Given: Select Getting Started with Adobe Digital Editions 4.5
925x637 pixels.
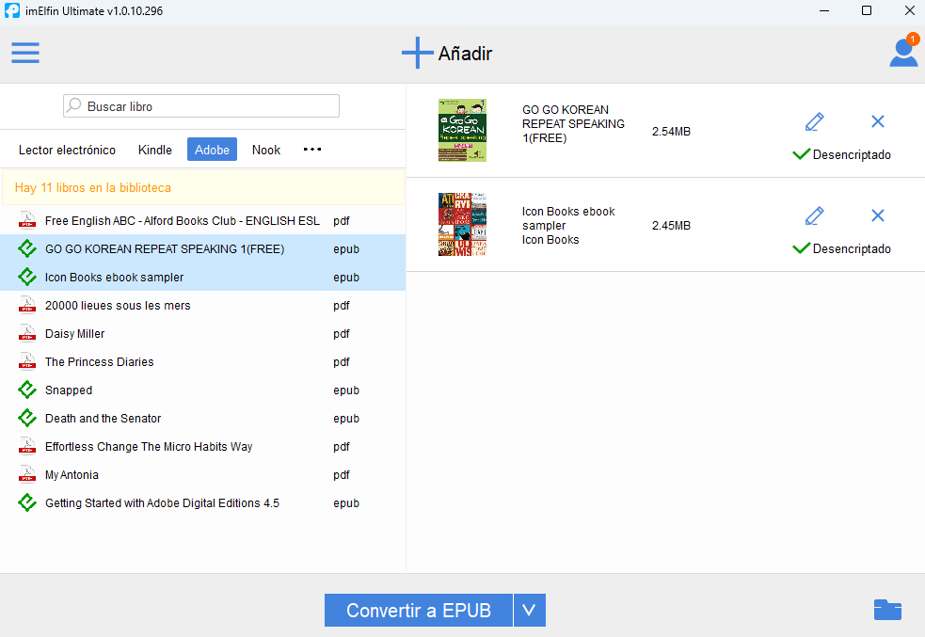Looking at the screenshot, I should tap(203, 503).
